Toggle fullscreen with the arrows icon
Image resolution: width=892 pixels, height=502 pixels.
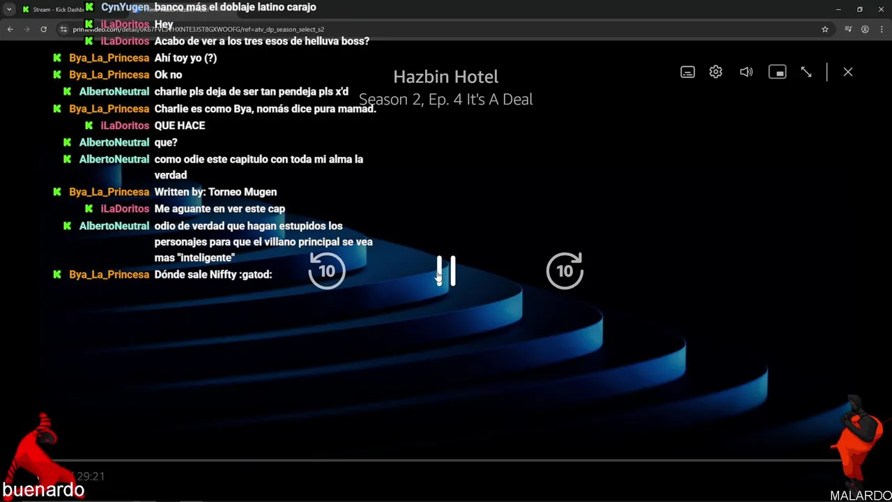click(806, 72)
